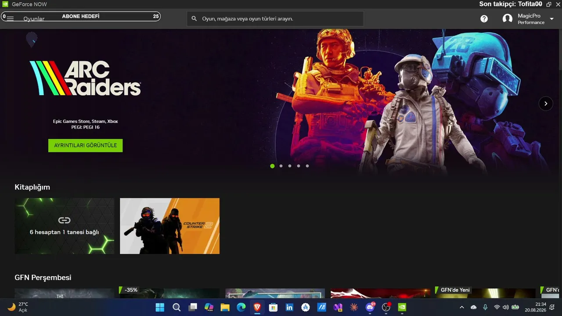Viewport: 562px width, 316px height.
Task: Open the Oyunlar tab
Action: (x=34, y=19)
